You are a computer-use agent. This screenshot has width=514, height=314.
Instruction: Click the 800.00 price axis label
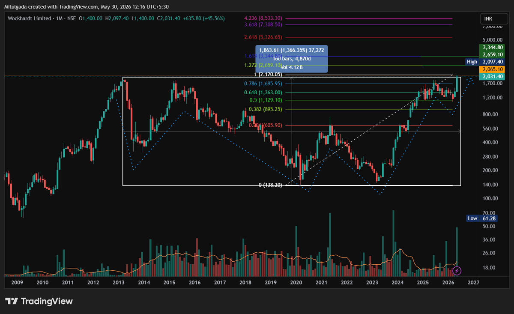(x=491, y=114)
